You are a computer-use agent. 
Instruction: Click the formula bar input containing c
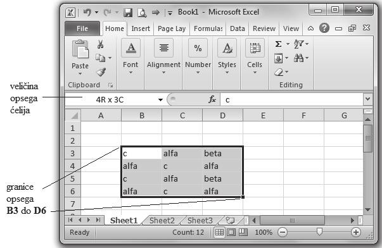coord(291,100)
